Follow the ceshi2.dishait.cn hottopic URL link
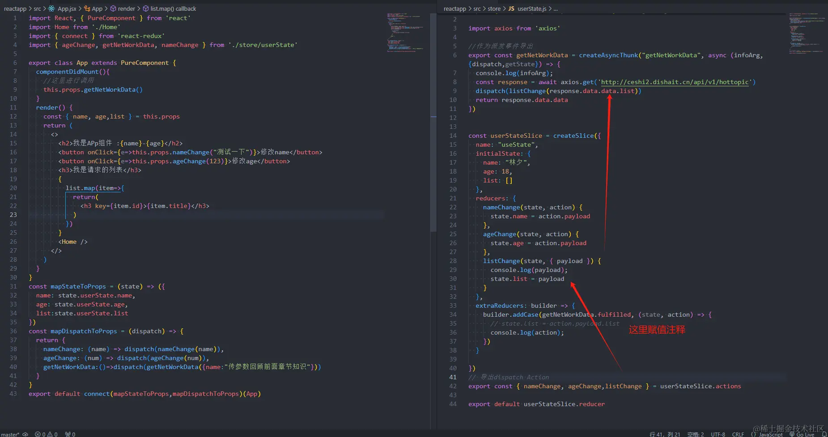Image resolution: width=828 pixels, height=437 pixels. coord(675,82)
